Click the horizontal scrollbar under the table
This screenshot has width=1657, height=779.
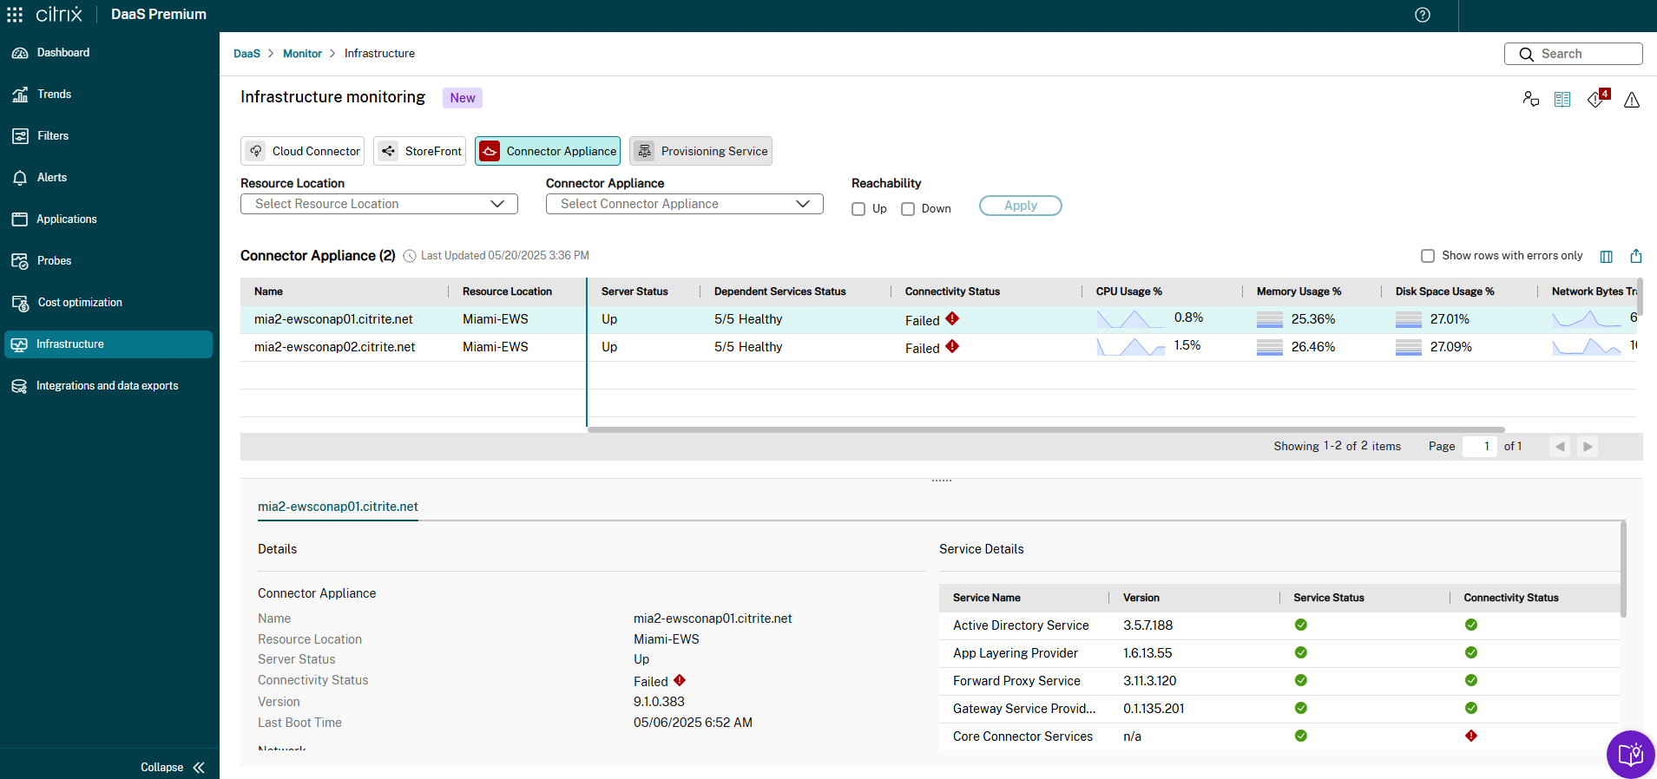tap(1045, 429)
